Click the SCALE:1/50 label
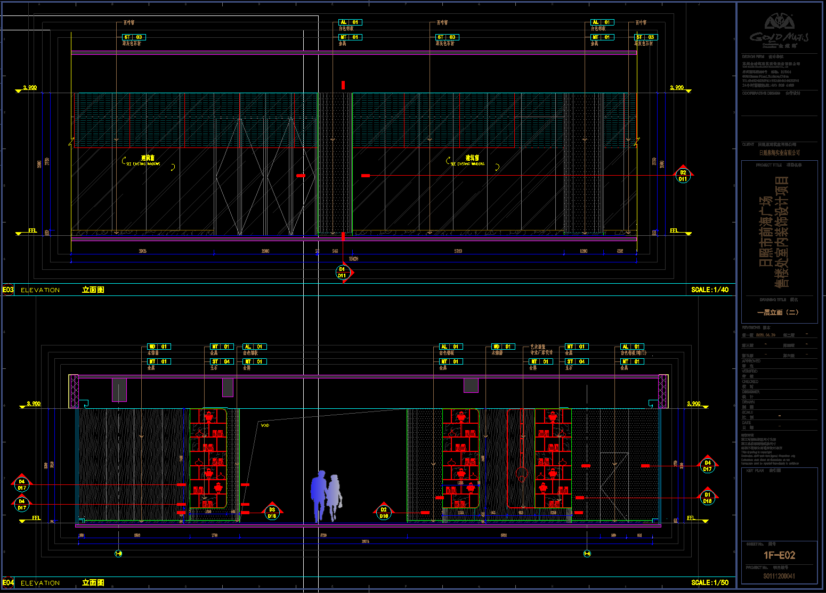 [x=709, y=582]
